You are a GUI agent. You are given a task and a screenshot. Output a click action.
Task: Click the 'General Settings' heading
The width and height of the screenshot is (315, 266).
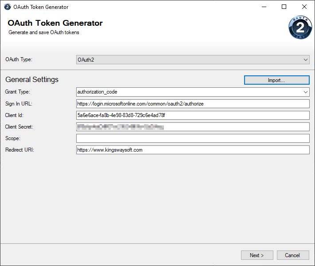(x=32, y=80)
